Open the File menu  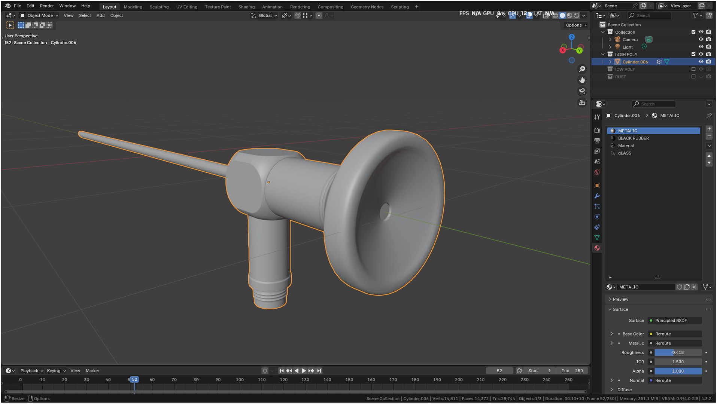pos(18,6)
